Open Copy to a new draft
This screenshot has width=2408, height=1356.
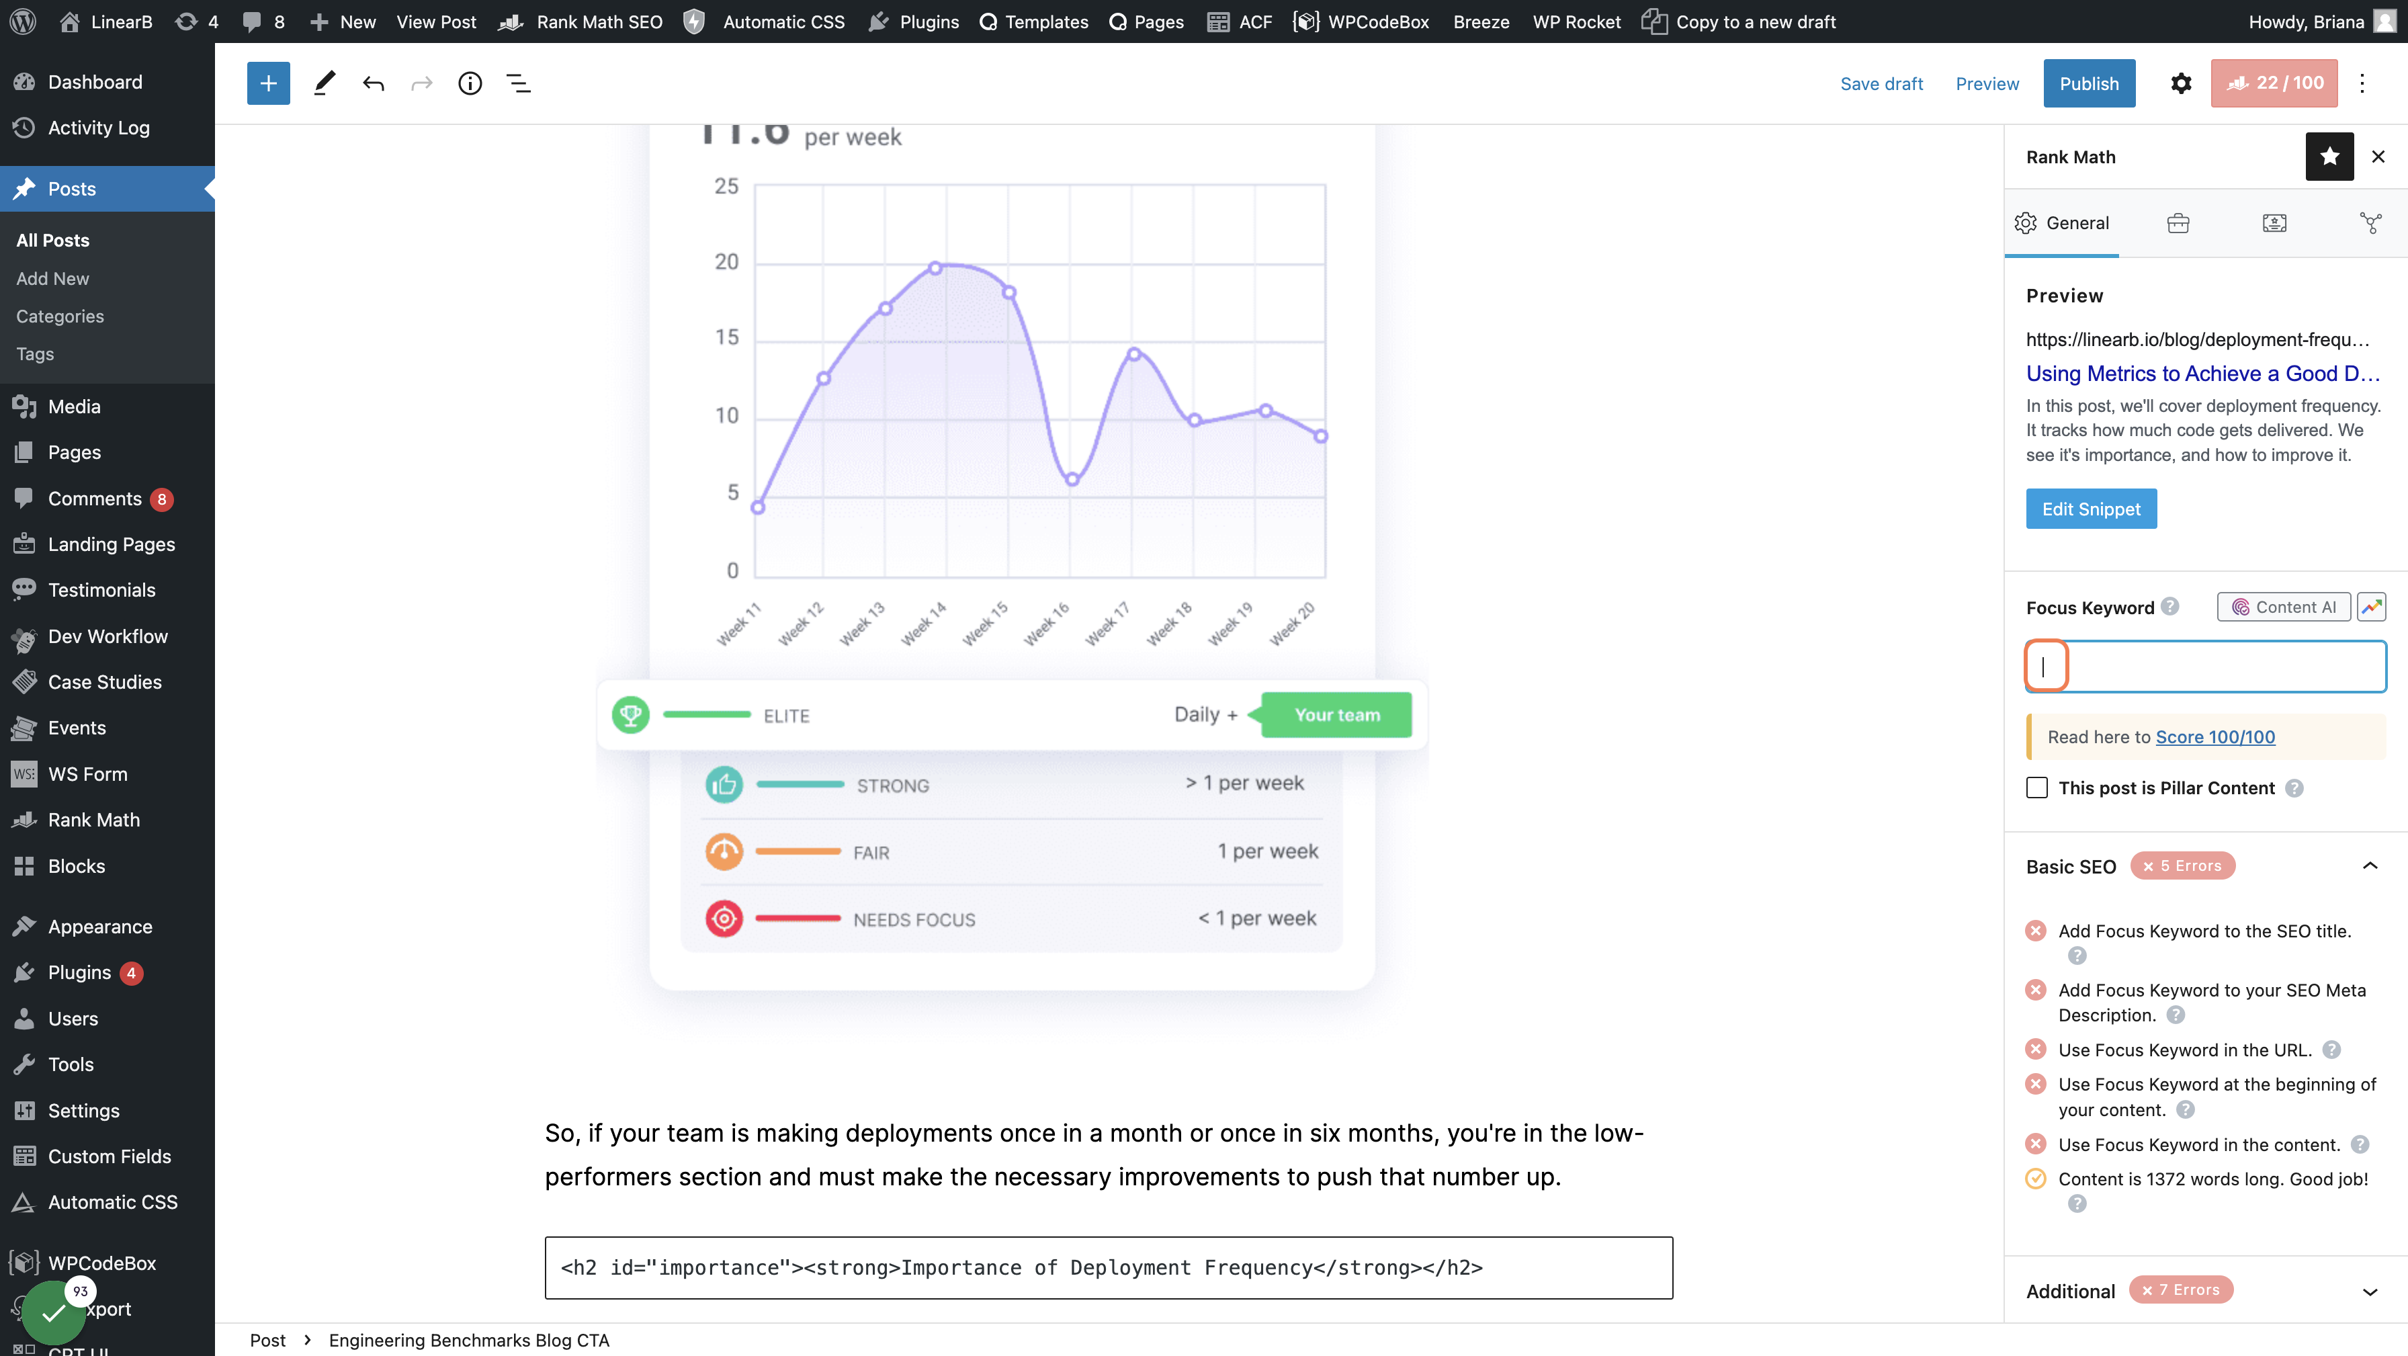pyautogui.click(x=1739, y=21)
